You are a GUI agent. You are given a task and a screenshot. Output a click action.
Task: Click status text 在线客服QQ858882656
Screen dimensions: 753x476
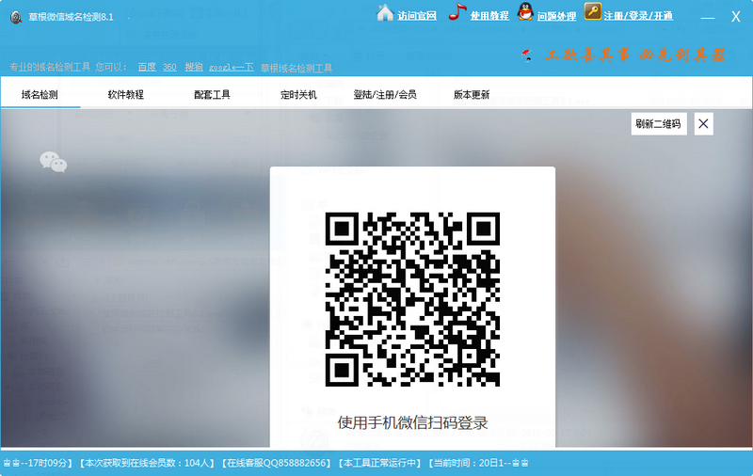point(276,463)
